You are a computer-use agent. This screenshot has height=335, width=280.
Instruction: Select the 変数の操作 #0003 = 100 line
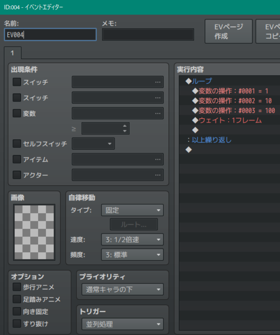tap(230, 110)
